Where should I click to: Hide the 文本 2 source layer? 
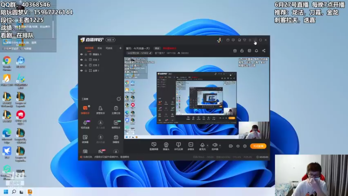click(x=81, y=65)
